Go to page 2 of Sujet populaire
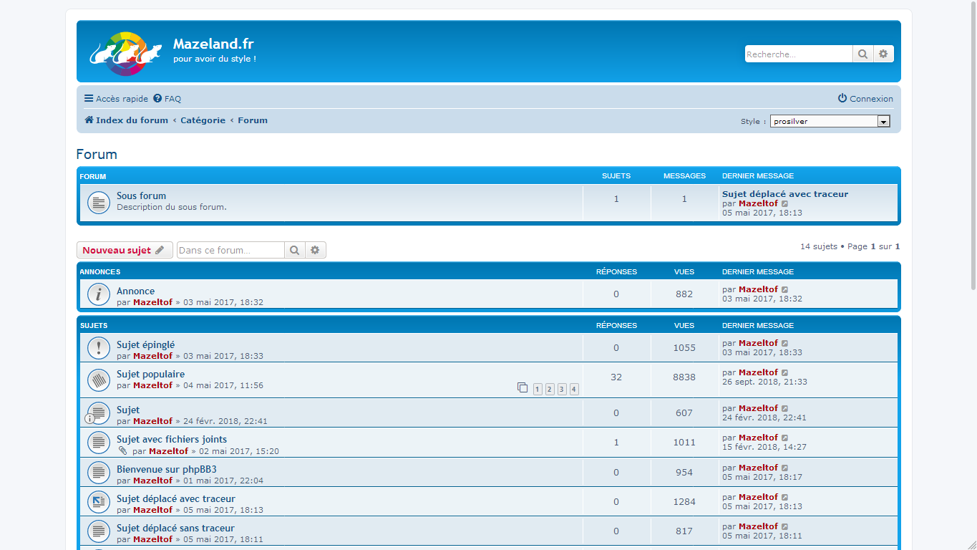This screenshot has height=550, width=977. point(550,389)
